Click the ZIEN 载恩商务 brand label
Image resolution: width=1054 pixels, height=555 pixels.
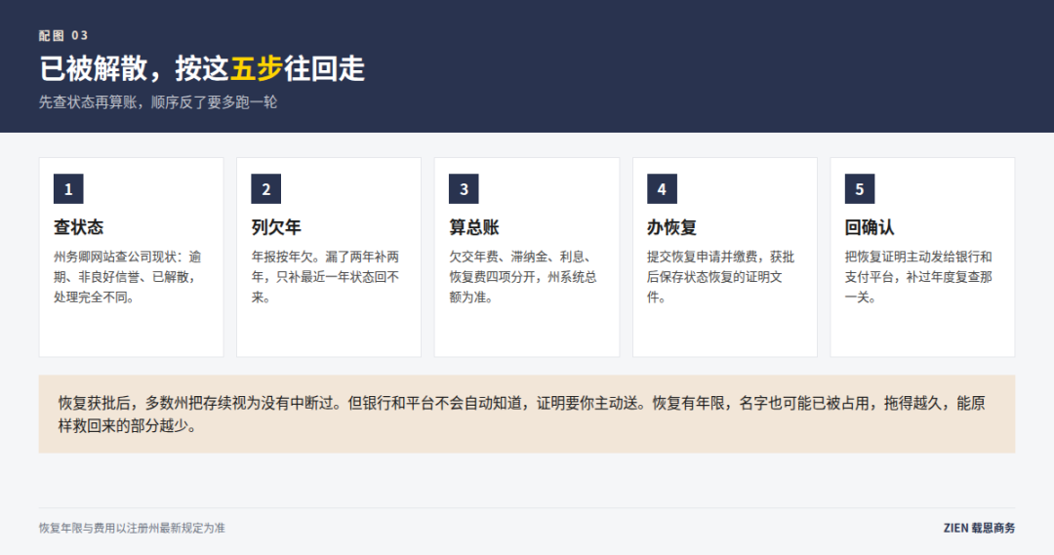(x=980, y=528)
